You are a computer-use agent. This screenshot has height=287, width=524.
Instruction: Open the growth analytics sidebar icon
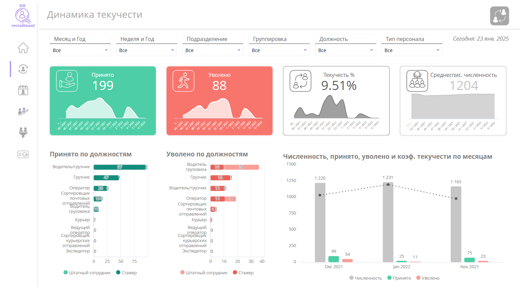23,111
